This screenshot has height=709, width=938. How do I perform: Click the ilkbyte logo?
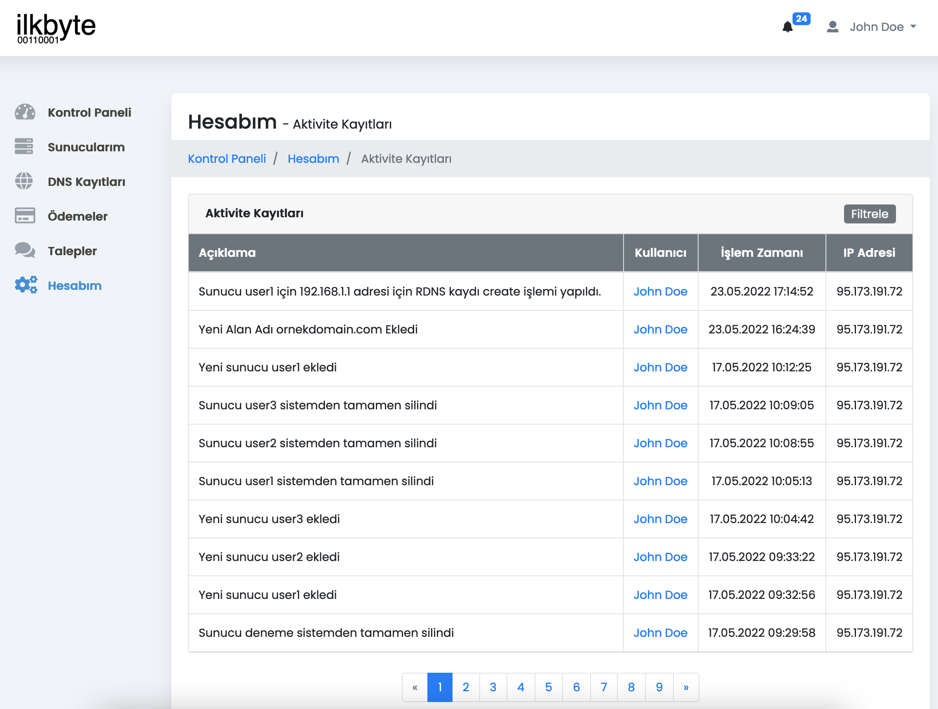coord(56,28)
